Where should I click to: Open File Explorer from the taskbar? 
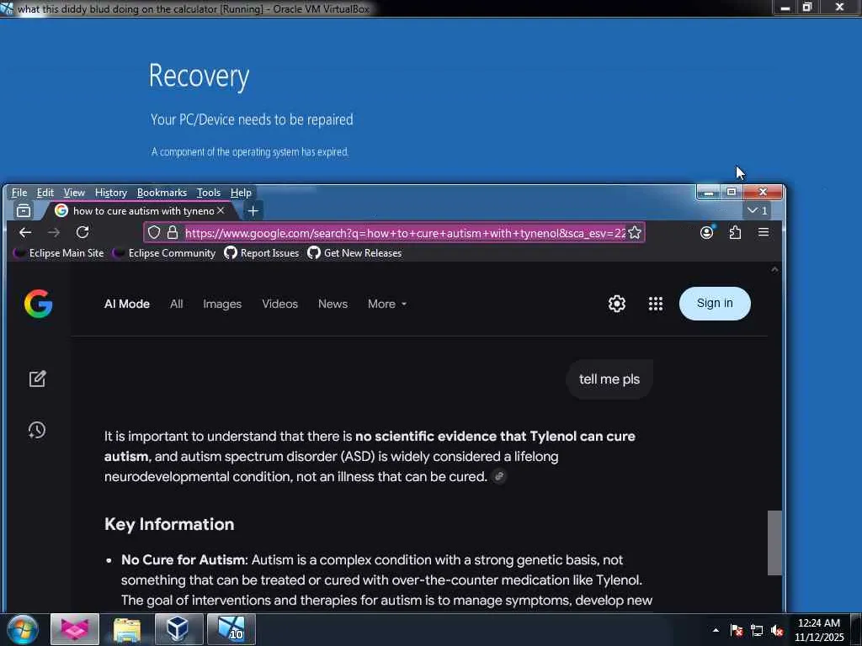click(127, 629)
